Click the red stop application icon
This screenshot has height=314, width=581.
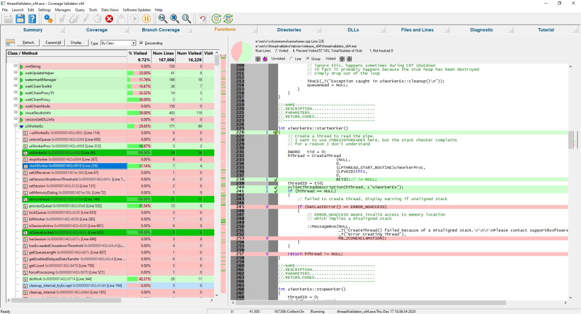point(109,19)
